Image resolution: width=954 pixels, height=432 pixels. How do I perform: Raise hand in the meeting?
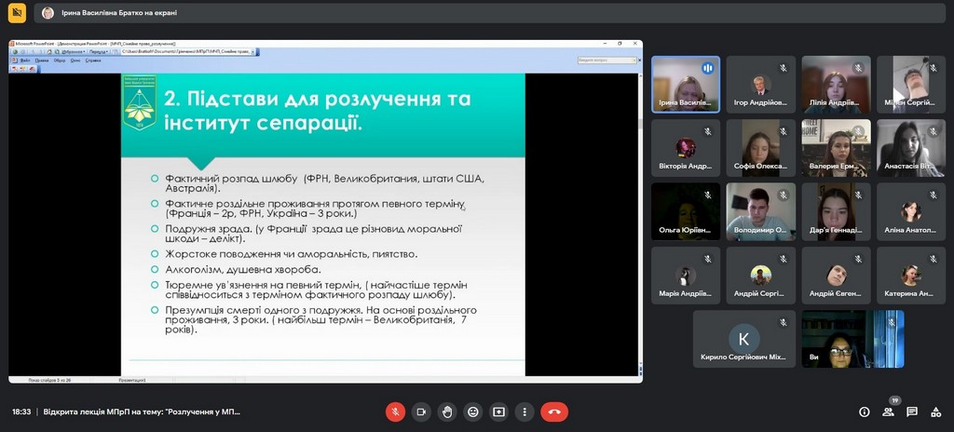[447, 412]
